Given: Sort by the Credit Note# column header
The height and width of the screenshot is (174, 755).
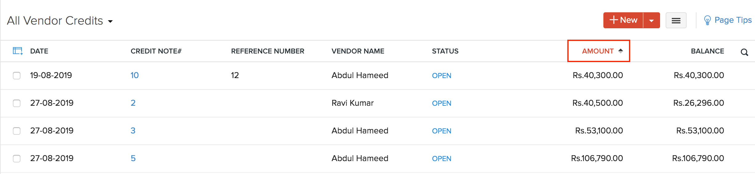Looking at the screenshot, I should point(156,51).
